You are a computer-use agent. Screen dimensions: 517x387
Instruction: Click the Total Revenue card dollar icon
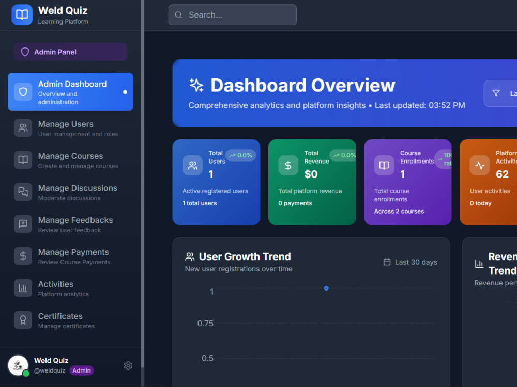(x=288, y=165)
